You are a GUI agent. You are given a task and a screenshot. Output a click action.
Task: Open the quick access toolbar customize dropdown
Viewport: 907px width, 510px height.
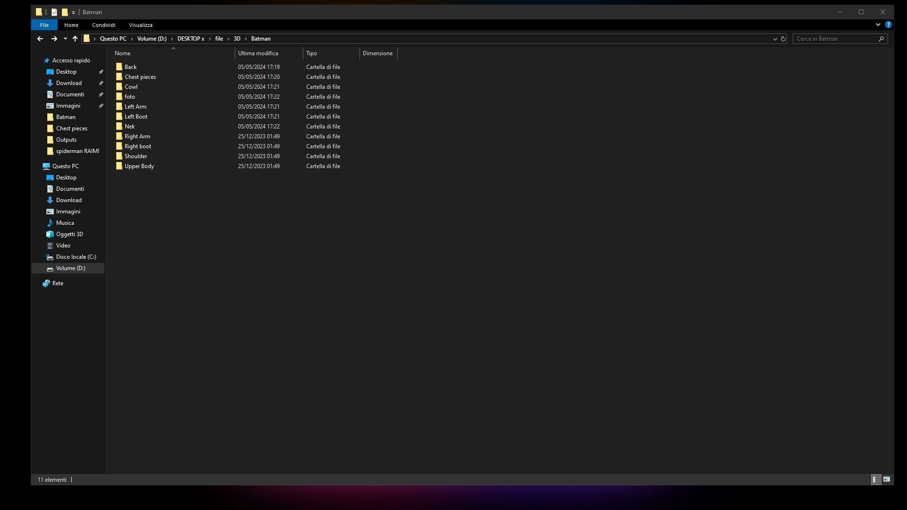pos(73,12)
